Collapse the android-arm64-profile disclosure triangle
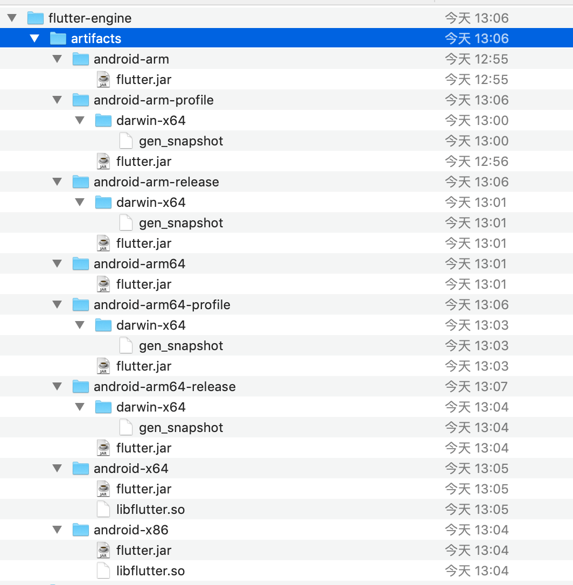Screen dimensions: 573x585 click(x=57, y=305)
